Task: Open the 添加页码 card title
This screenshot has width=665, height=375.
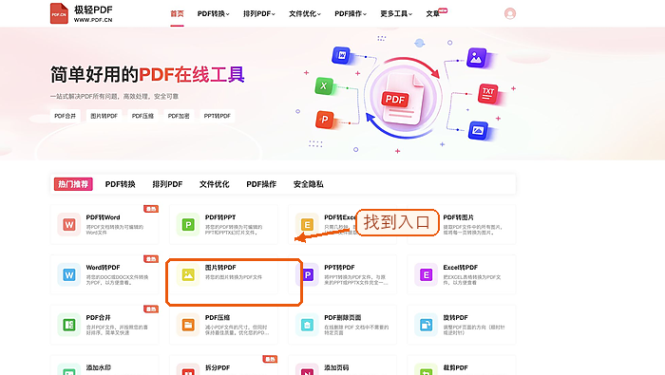Action: point(336,367)
